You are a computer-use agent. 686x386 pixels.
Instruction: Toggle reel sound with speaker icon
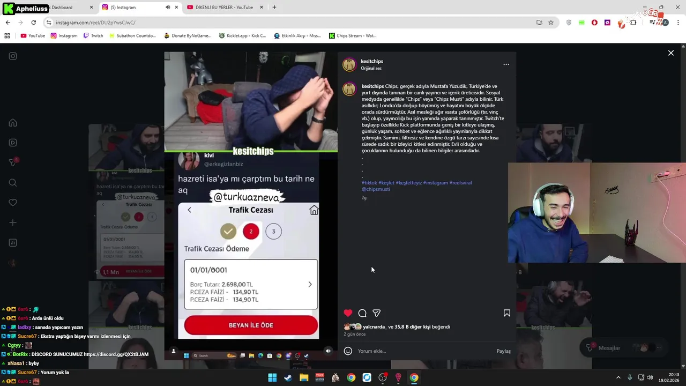coord(328,351)
